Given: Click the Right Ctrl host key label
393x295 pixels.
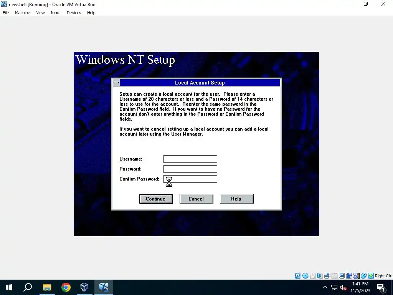Looking at the screenshot, I should [x=383, y=276].
